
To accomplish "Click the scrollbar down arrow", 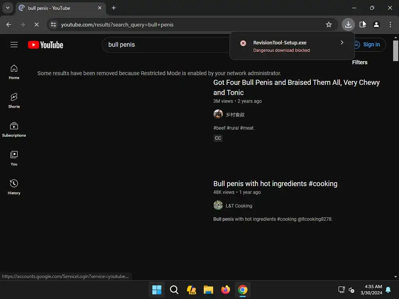I will (395, 277).
